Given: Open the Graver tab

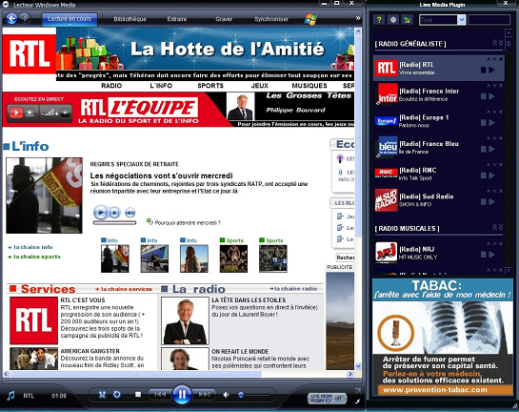Looking at the screenshot, I should (x=224, y=19).
